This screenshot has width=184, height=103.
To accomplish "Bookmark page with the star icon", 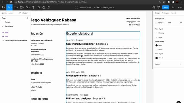I will (164, 2).
